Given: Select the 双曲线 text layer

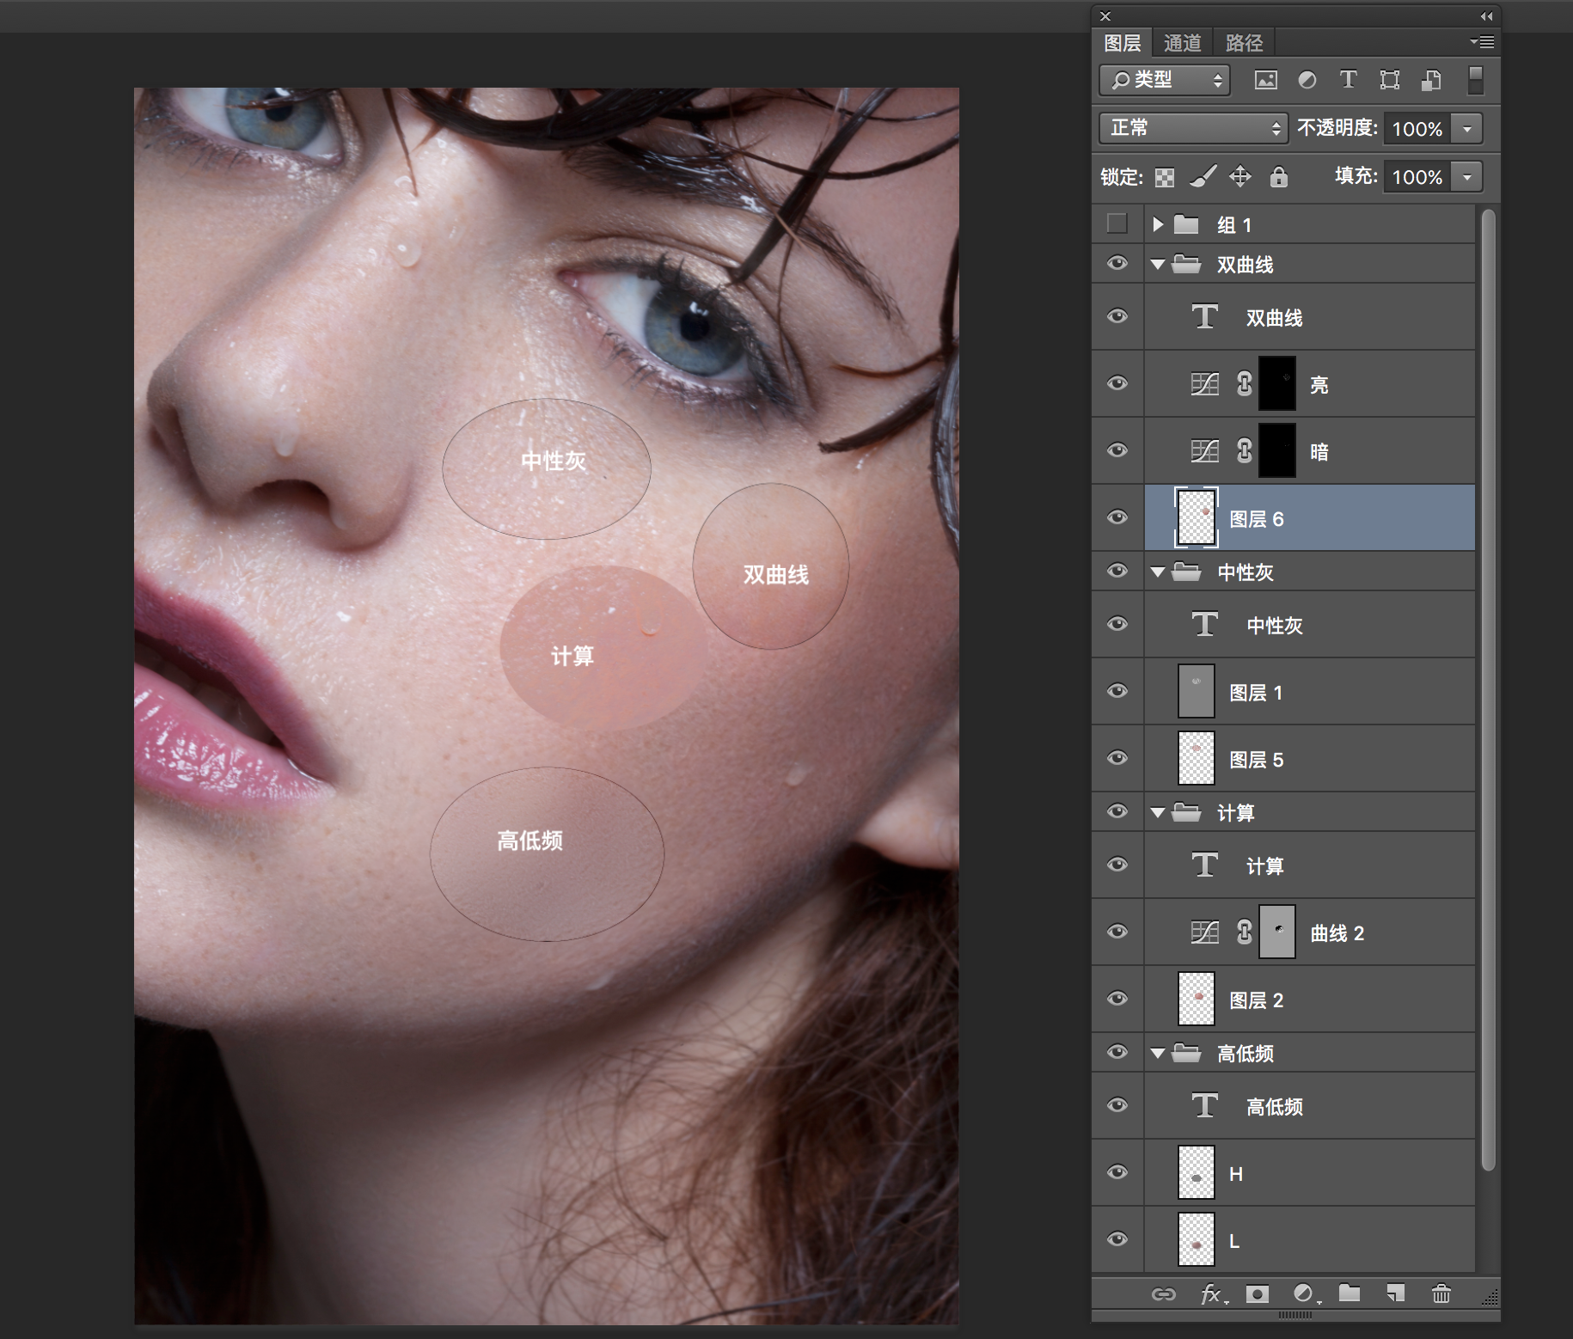Looking at the screenshot, I should (x=1310, y=316).
